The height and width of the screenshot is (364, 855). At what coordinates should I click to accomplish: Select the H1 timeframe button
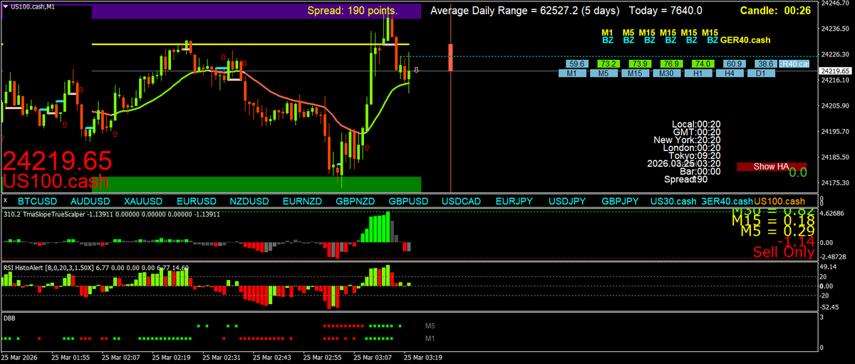(x=698, y=73)
